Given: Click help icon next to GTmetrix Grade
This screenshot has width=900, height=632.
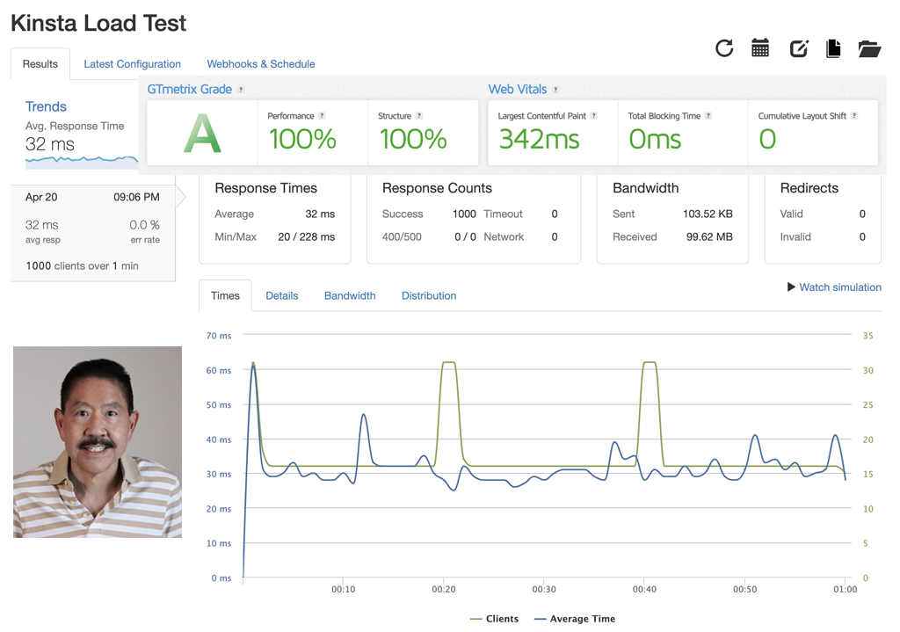Looking at the screenshot, I should click(241, 90).
